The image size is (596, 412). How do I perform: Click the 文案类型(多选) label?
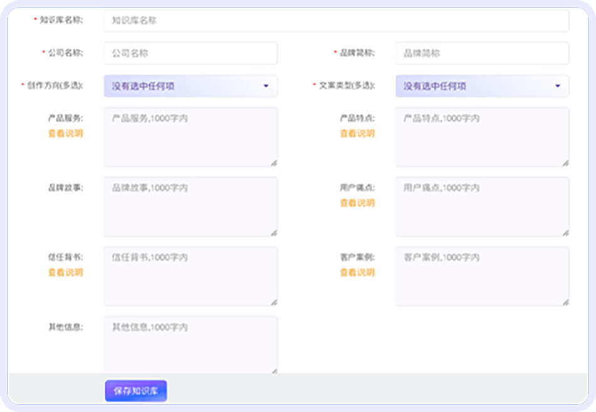coord(347,86)
